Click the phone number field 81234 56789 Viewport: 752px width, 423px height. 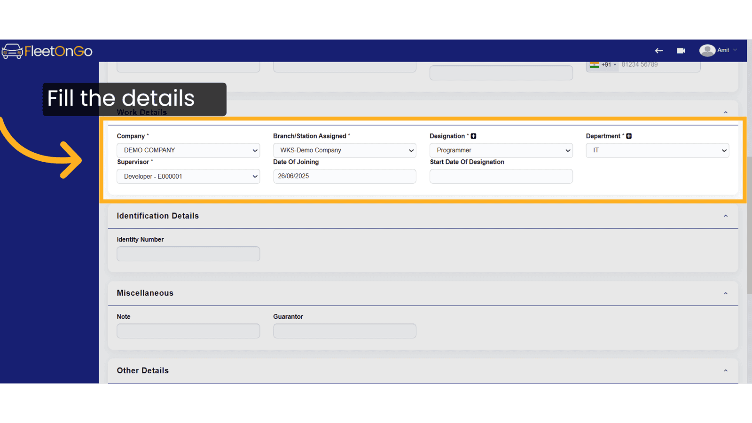[659, 66]
